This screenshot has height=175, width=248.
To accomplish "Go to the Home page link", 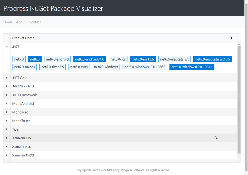I will click(8, 22).
